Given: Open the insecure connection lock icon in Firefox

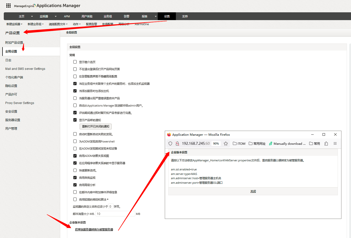Looking at the screenshot, I should 177,144.
